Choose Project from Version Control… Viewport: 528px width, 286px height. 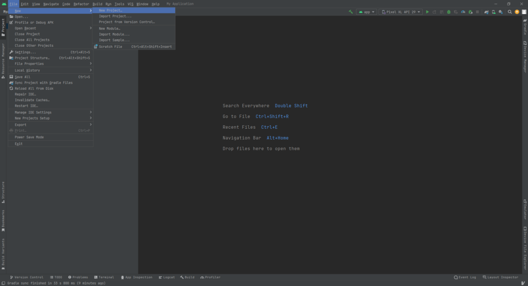tap(134, 22)
